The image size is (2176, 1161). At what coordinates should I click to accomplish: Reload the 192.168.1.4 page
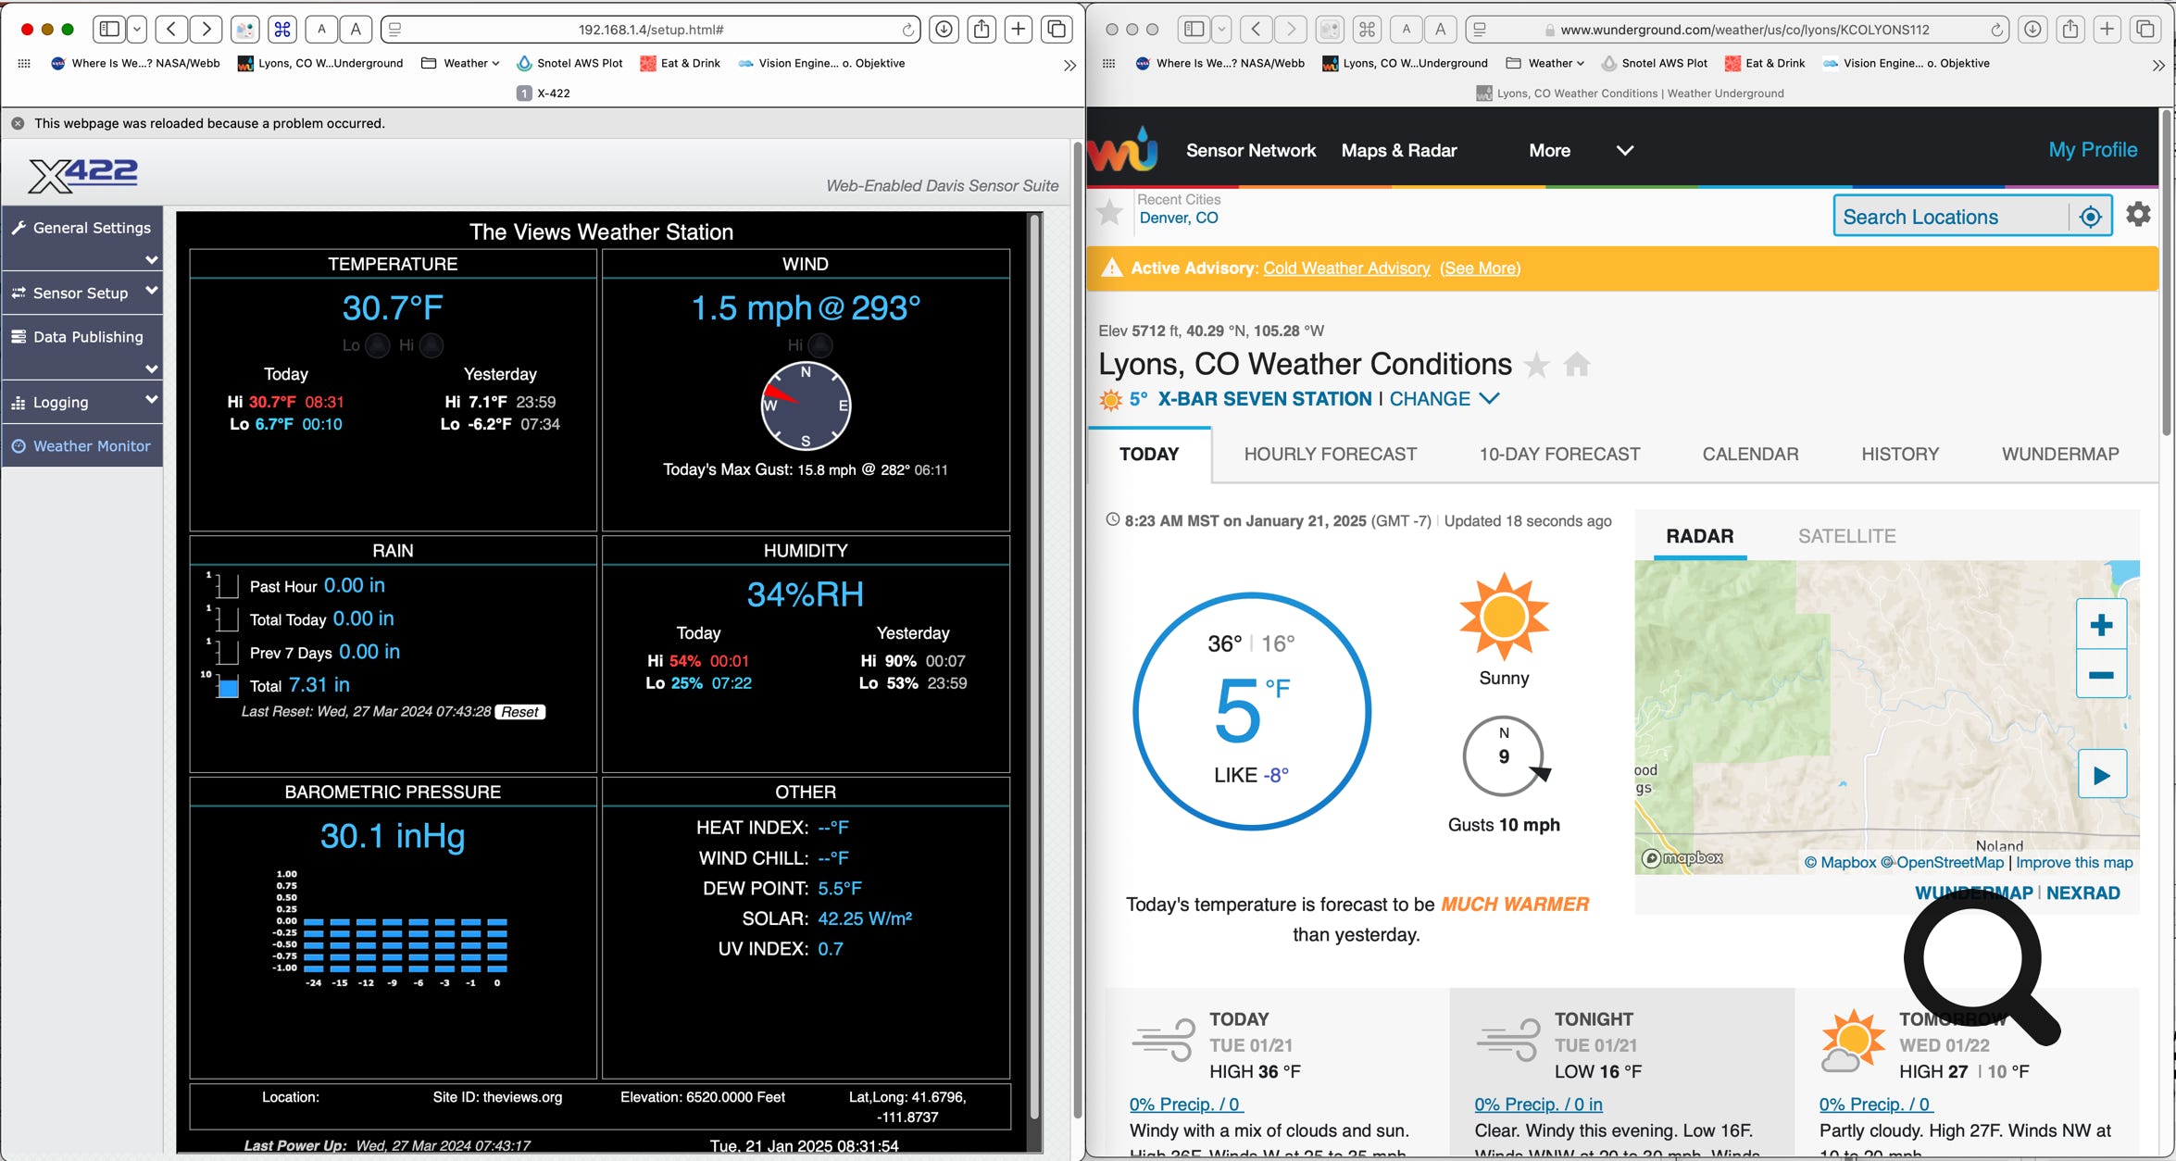point(908,30)
